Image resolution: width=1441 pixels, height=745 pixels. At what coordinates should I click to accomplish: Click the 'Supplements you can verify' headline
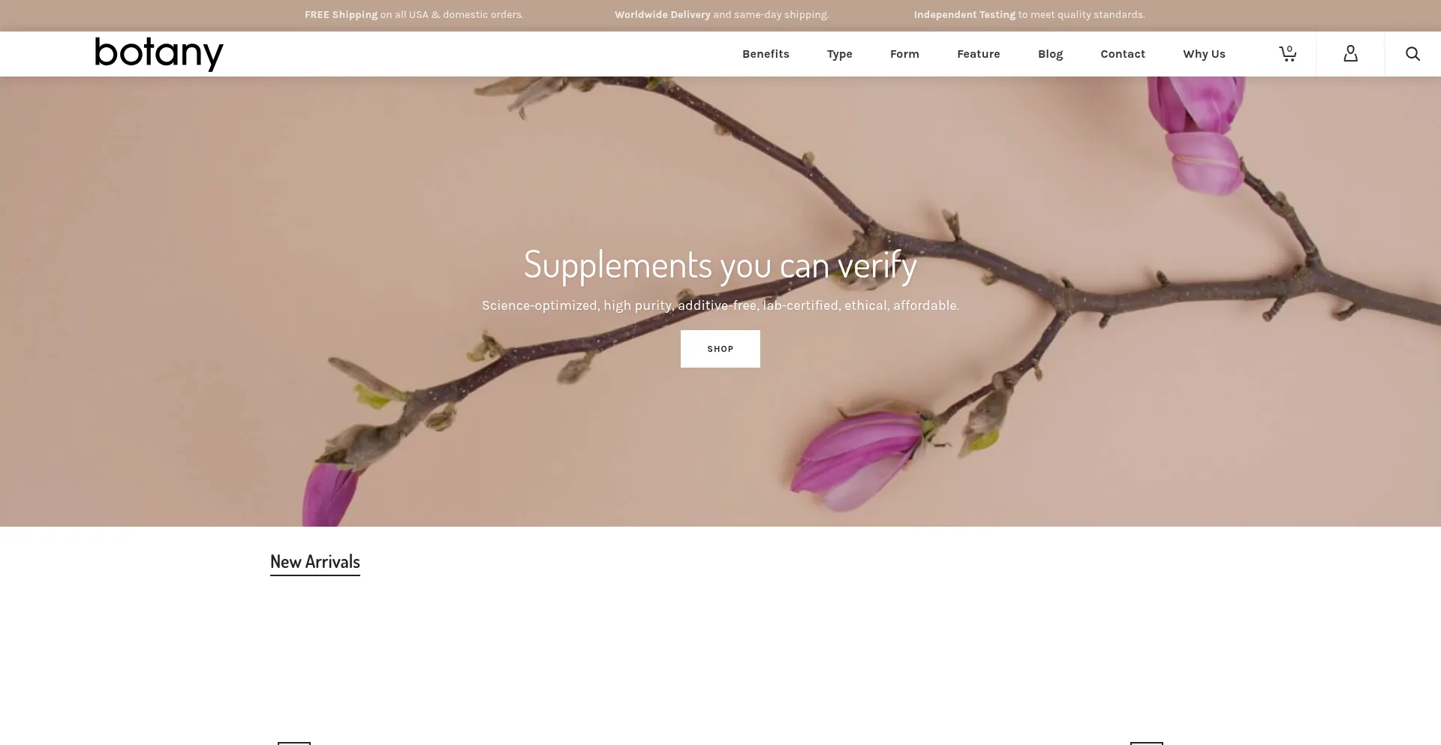(x=720, y=265)
